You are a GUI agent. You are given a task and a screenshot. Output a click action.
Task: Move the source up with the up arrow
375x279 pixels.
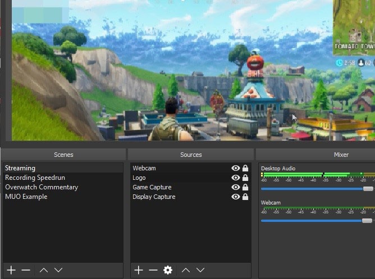tap(186, 270)
